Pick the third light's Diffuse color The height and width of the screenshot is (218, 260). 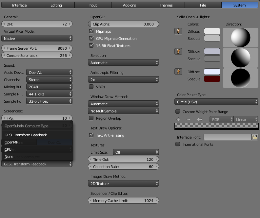coord(212,72)
